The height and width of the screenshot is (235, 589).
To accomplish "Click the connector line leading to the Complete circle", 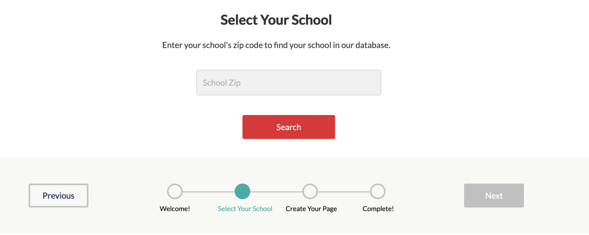I will click(344, 192).
